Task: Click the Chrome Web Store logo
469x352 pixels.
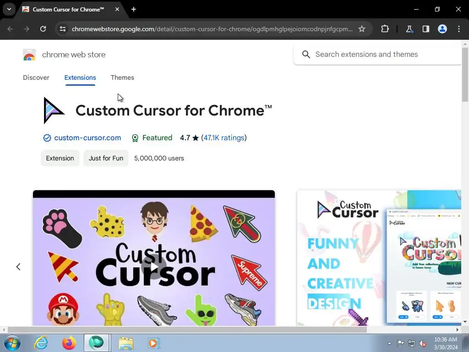Action: [29, 55]
